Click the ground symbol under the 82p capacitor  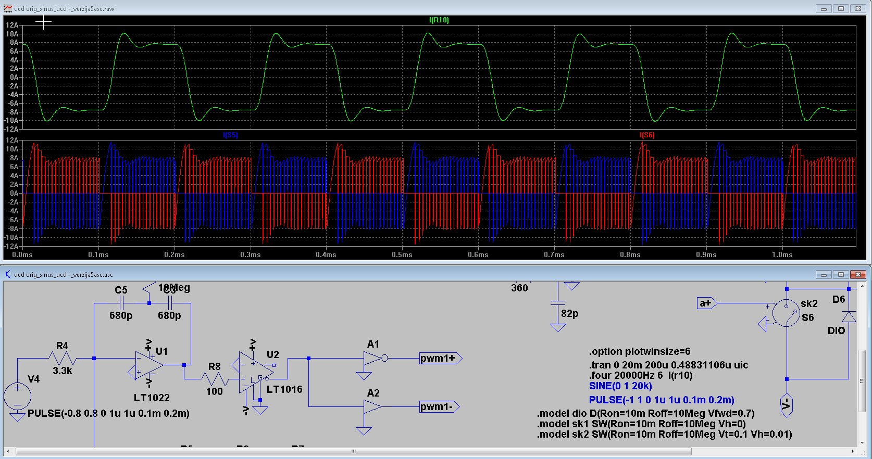pos(558,327)
